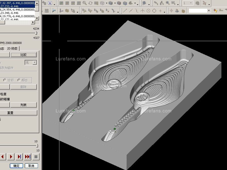227x170 pixels.
Task: Select the circle drawing tool icon
Action: tap(148, 11)
